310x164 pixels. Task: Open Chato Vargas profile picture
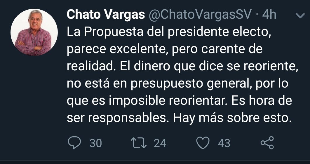[x=34, y=33]
